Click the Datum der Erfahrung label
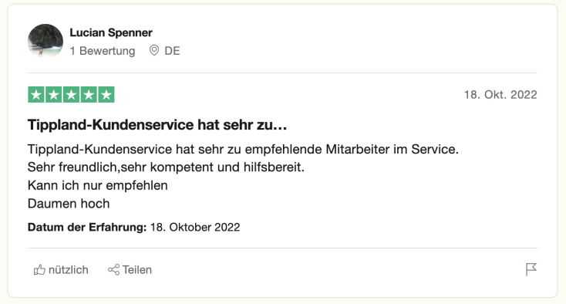 [x=87, y=227]
